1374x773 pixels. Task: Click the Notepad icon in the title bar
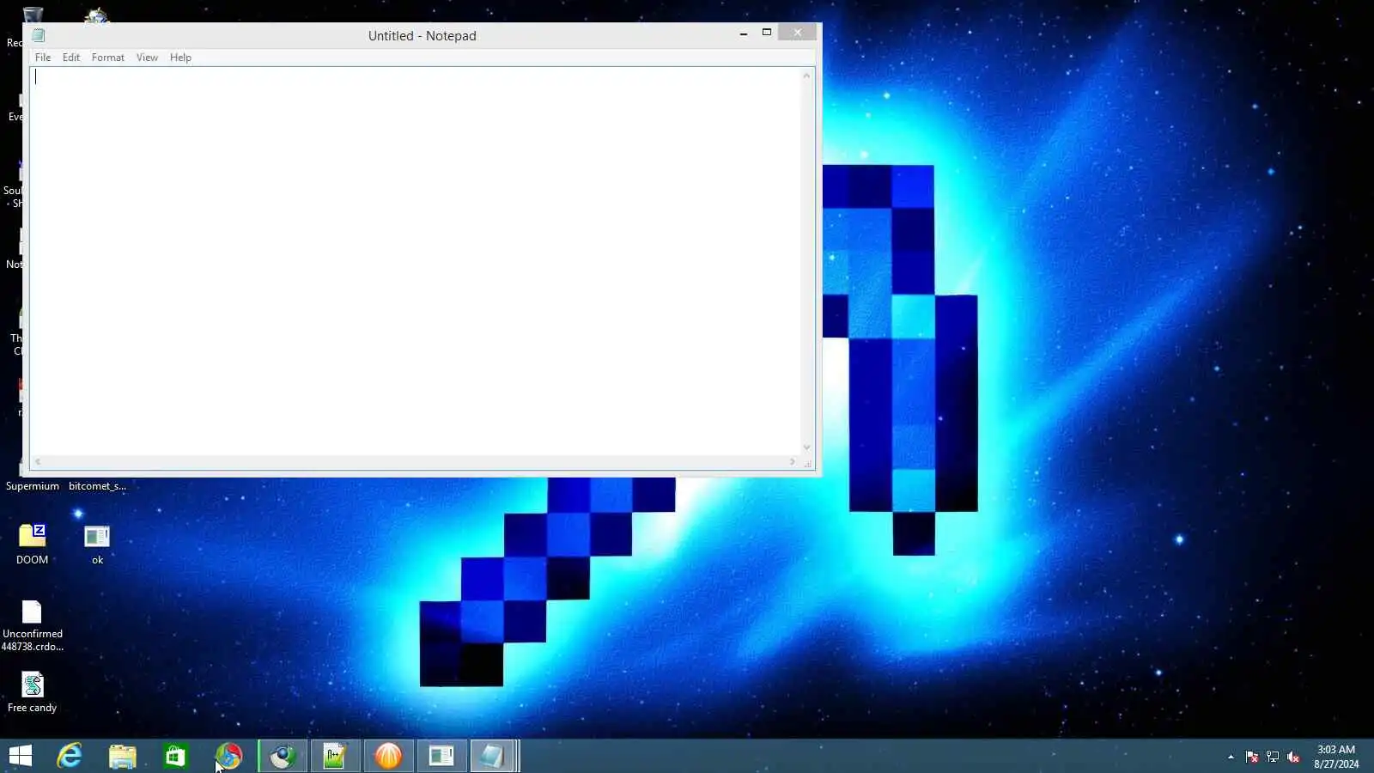tap(39, 35)
